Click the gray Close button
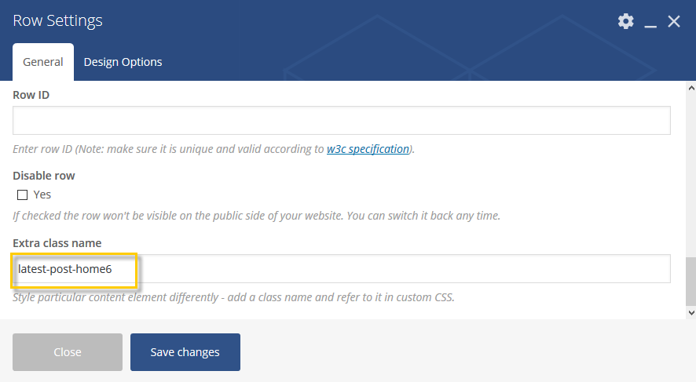This screenshot has height=382, width=696. tap(68, 352)
